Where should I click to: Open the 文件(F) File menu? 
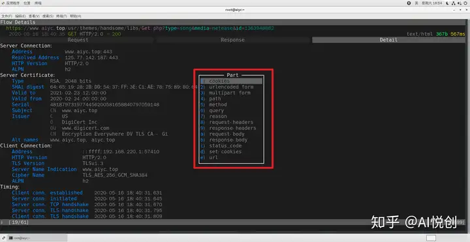coord(7,16)
